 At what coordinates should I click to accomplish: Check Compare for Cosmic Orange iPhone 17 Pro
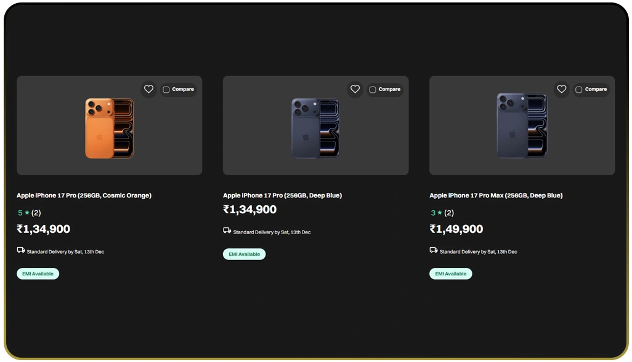[x=166, y=90]
